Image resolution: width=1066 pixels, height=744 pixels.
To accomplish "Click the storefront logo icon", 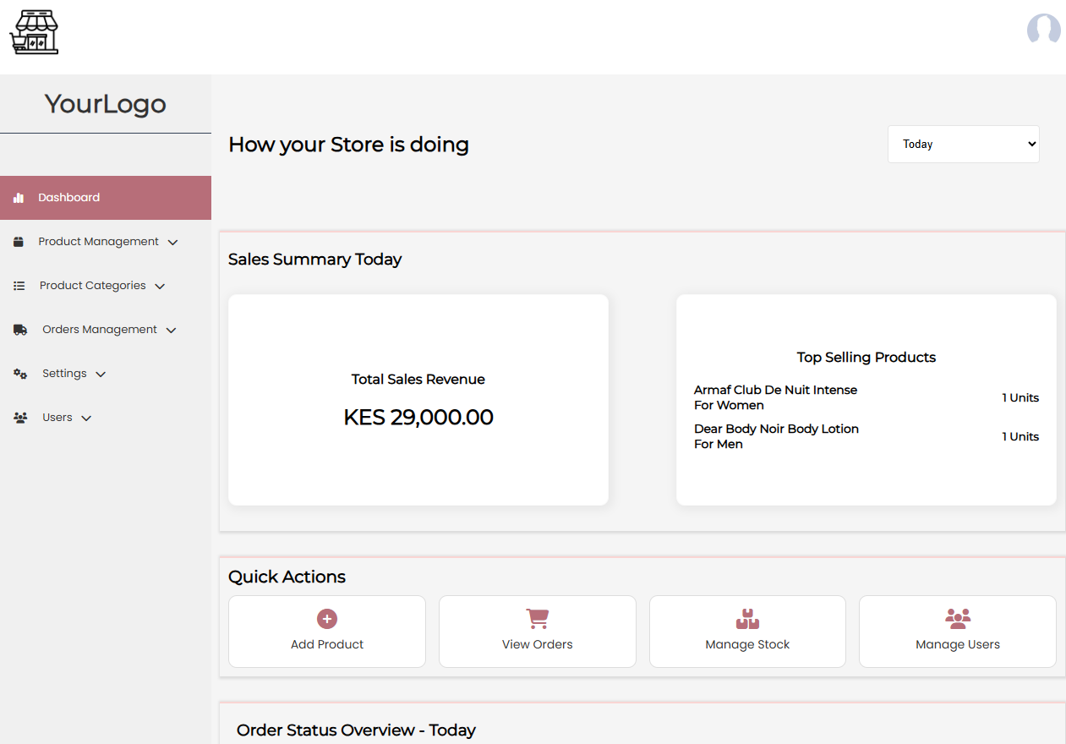I will click(34, 31).
